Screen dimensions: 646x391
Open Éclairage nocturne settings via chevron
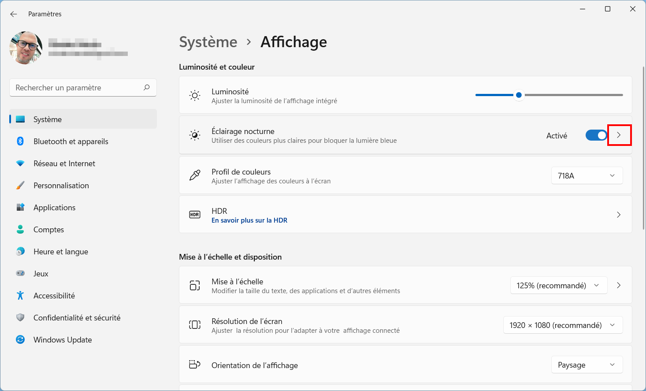point(619,135)
